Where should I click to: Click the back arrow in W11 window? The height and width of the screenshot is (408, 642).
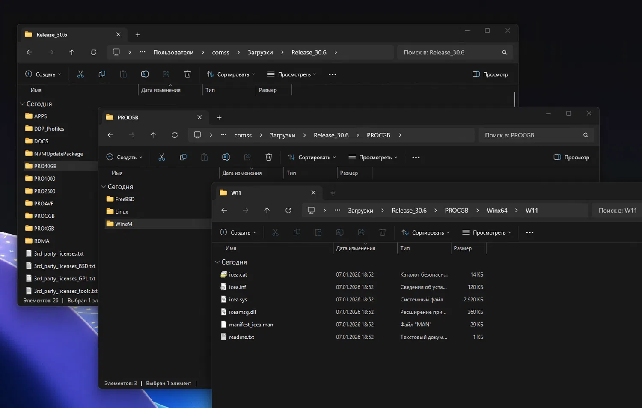224,211
